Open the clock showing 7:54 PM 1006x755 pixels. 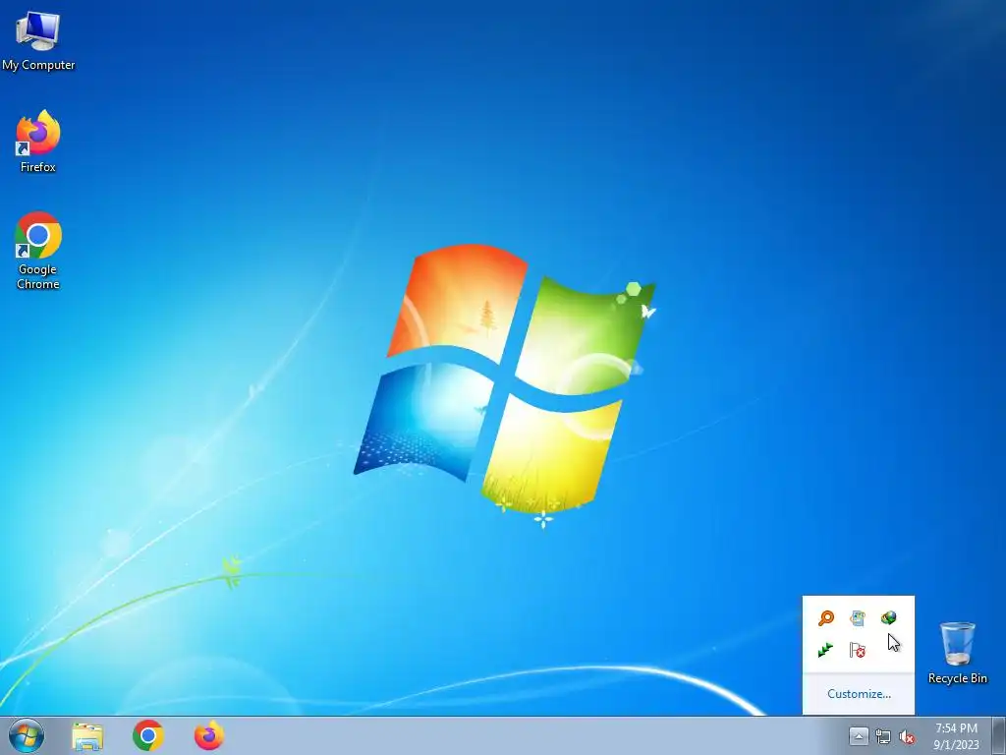pos(956,736)
